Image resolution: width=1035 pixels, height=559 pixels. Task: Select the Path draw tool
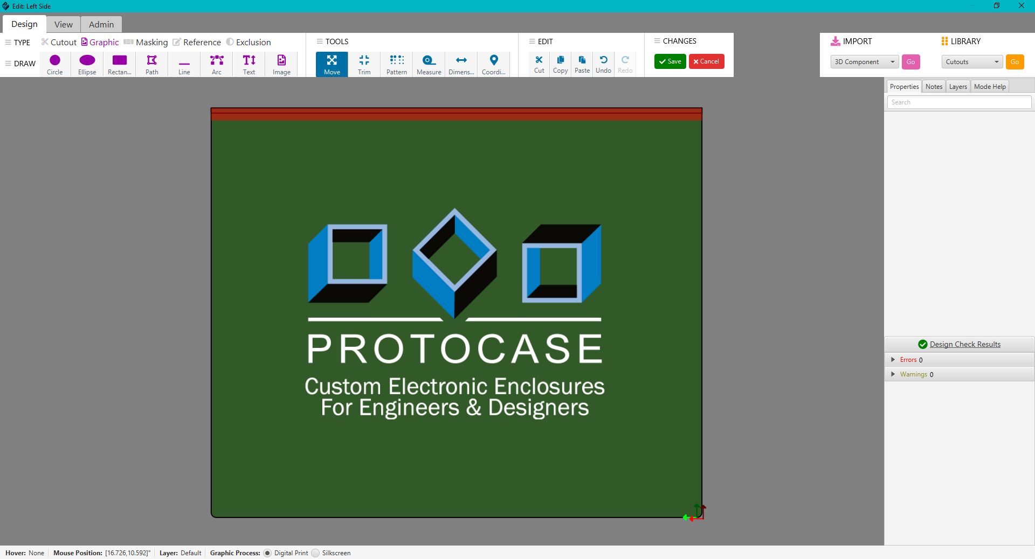tap(152, 65)
